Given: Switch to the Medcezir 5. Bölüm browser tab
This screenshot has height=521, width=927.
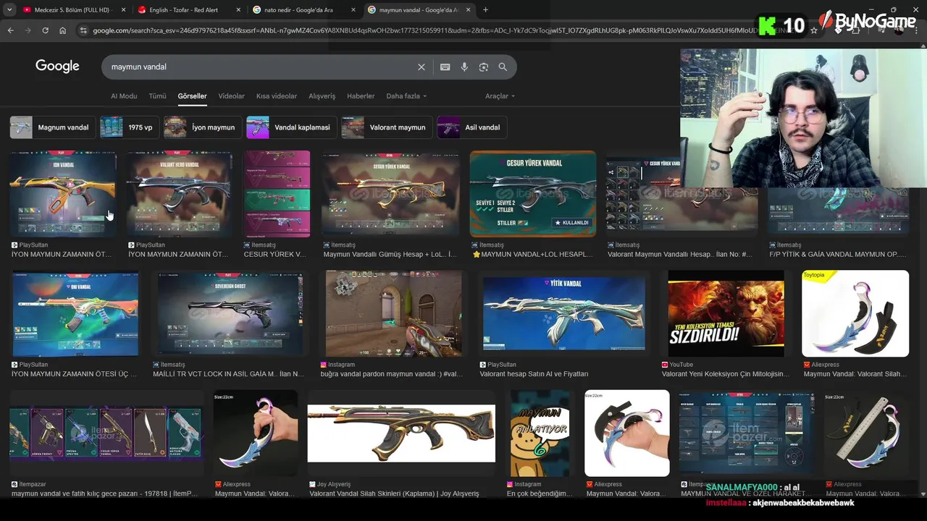Looking at the screenshot, I should pos(72,10).
